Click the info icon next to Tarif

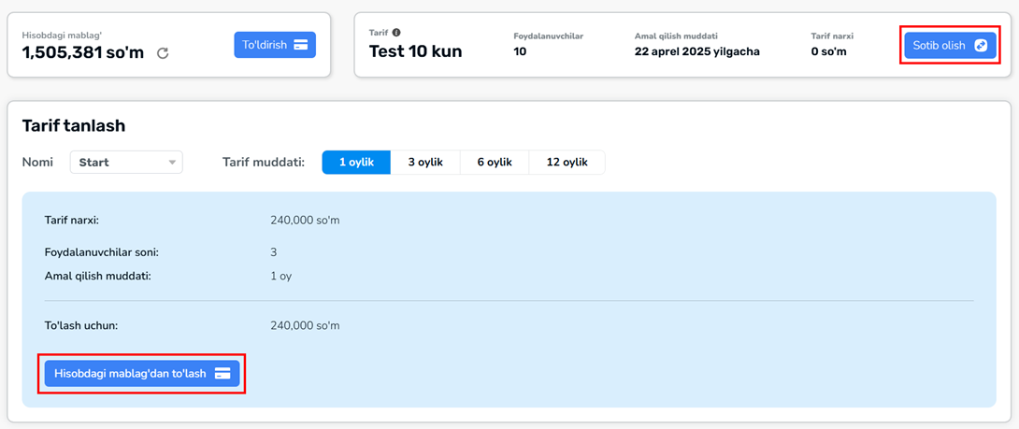pyautogui.click(x=396, y=33)
